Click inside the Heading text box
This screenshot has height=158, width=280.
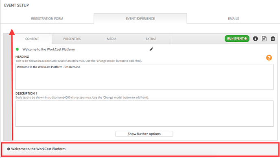click(144, 77)
